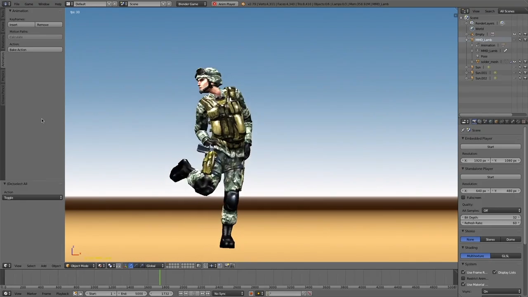Open the viewport shading selector
The height and width of the screenshot is (297, 528).
pos(101,266)
